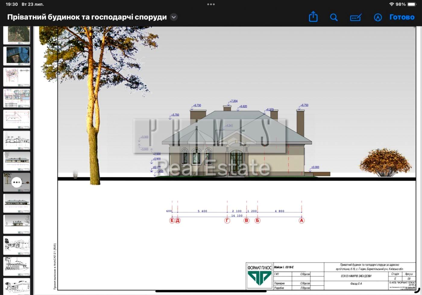Open document search with the magnifier icon
This screenshot has width=422, height=295.
click(x=334, y=17)
